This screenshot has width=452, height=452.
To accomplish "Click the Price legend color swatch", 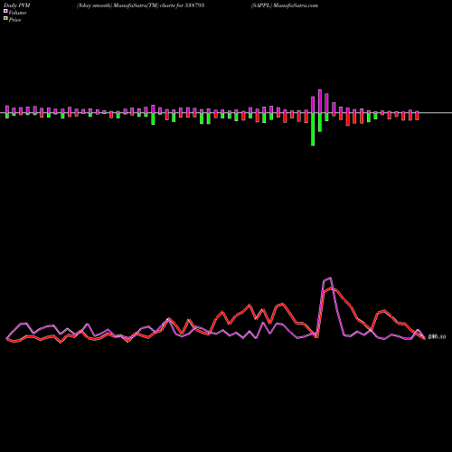I will [5, 19].
